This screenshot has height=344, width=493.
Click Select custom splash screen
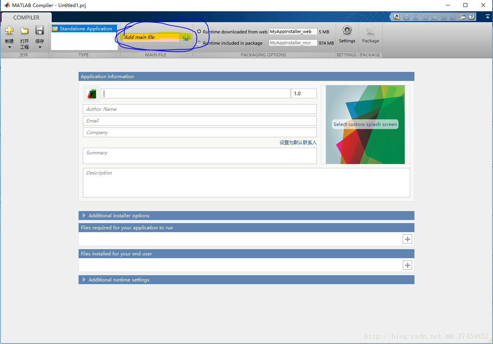coord(365,124)
